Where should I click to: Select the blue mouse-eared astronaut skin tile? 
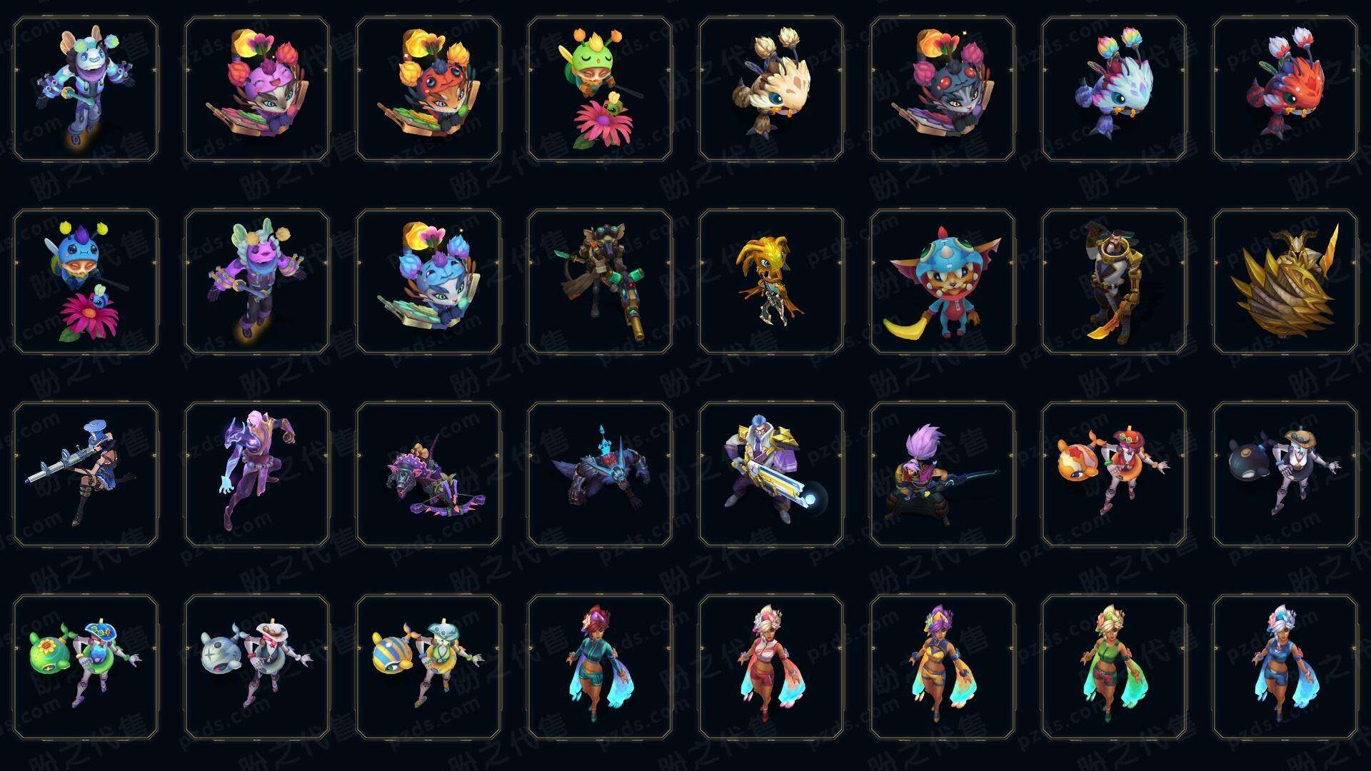tap(86, 89)
